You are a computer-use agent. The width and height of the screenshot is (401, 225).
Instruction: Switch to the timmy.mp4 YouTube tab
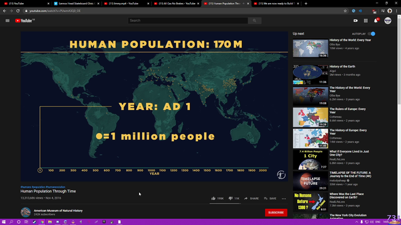[x=126, y=4]
